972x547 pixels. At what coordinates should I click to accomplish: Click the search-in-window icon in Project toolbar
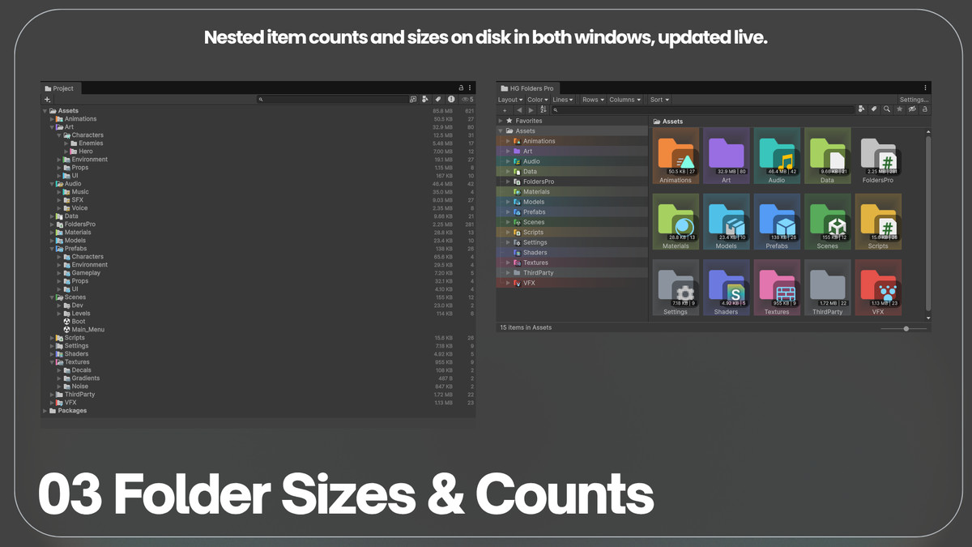(x=413, y=100)
